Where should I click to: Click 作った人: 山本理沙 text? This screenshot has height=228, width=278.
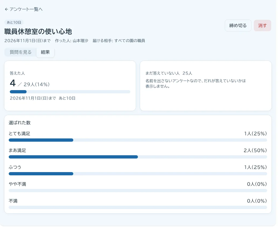coord(72,41)
